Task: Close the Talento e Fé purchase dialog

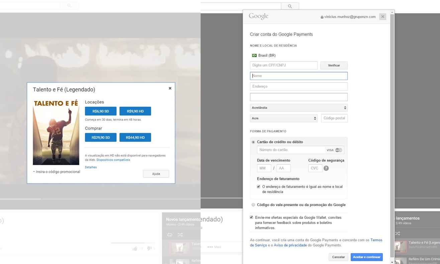Action: (x=170, y=88)
